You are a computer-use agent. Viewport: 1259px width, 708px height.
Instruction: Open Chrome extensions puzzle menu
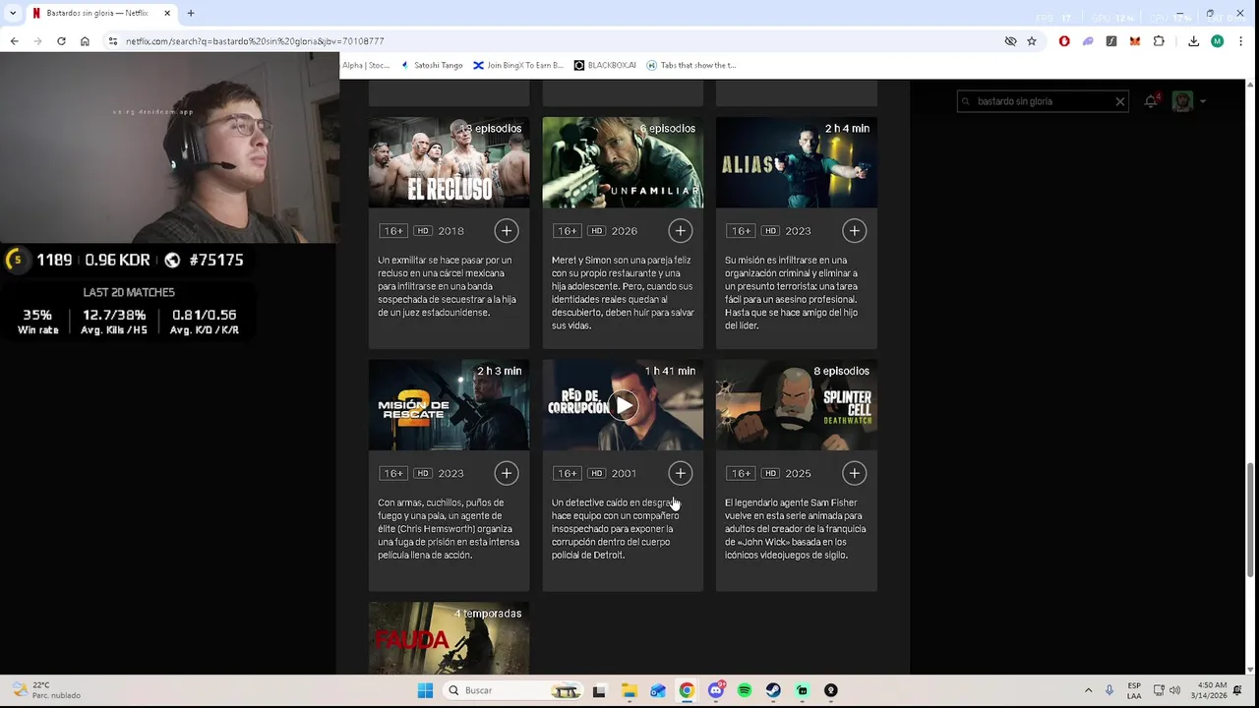tap(1159, 41)
